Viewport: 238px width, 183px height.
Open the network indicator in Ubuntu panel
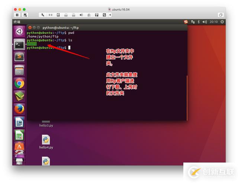click(193, 22)
